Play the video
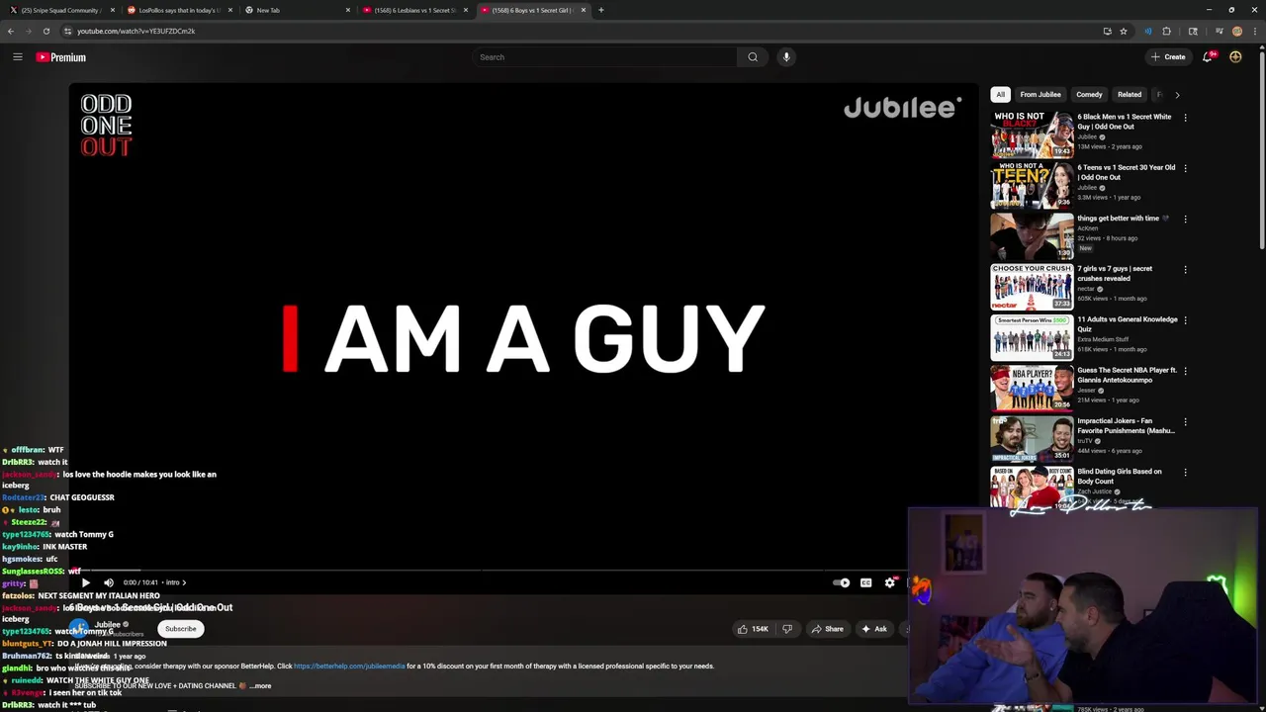Viewport: 1266px width, 712px height. pyautogui.click(x=85, y=582)
